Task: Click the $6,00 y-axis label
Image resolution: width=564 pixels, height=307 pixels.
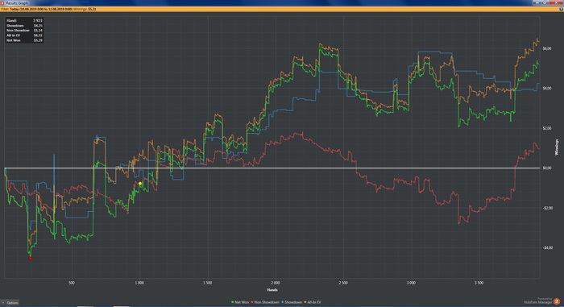Action: point(547,48)
